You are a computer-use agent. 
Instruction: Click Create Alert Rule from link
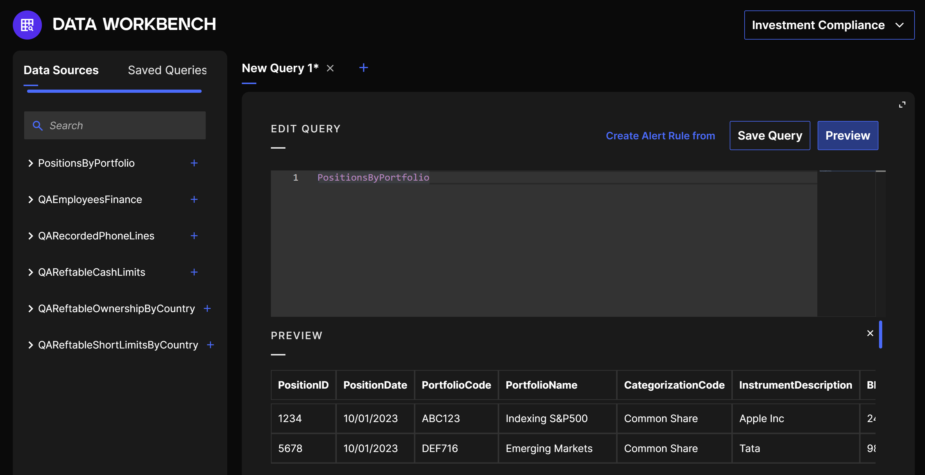660,136
